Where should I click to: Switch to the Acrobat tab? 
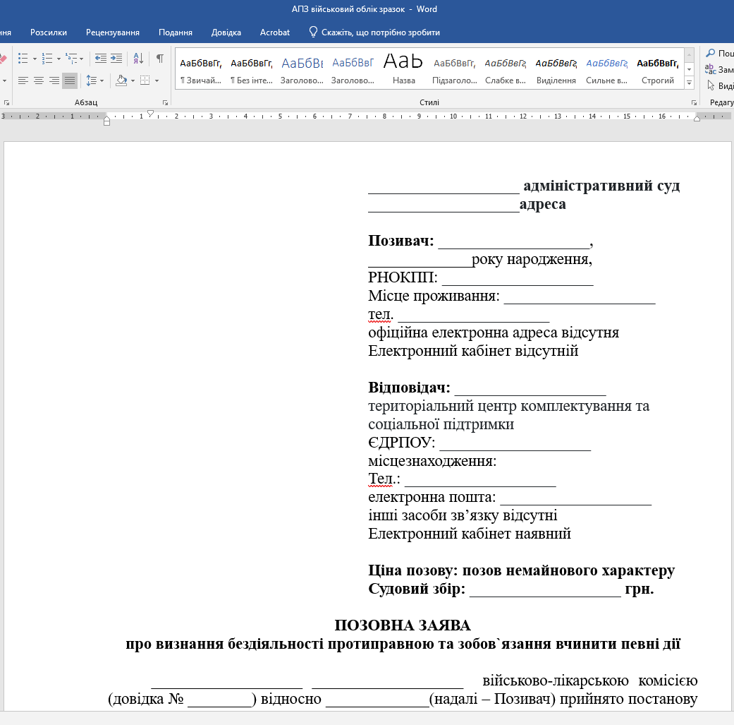point(274,32)
